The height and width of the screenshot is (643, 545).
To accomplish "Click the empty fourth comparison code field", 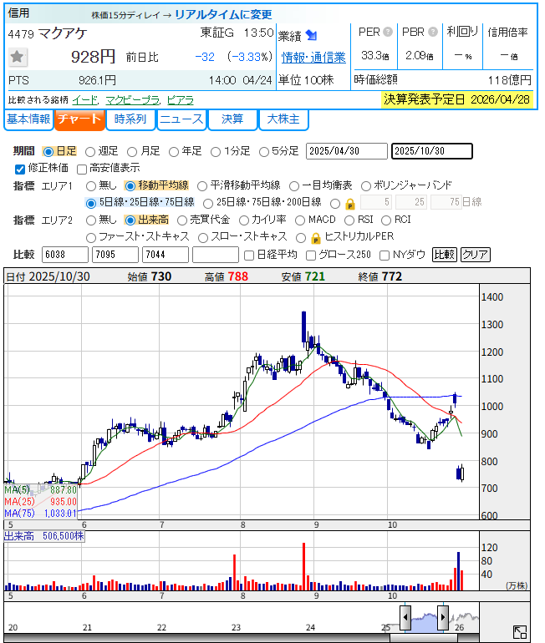I will pyautogui.click(x=216, y=255).
